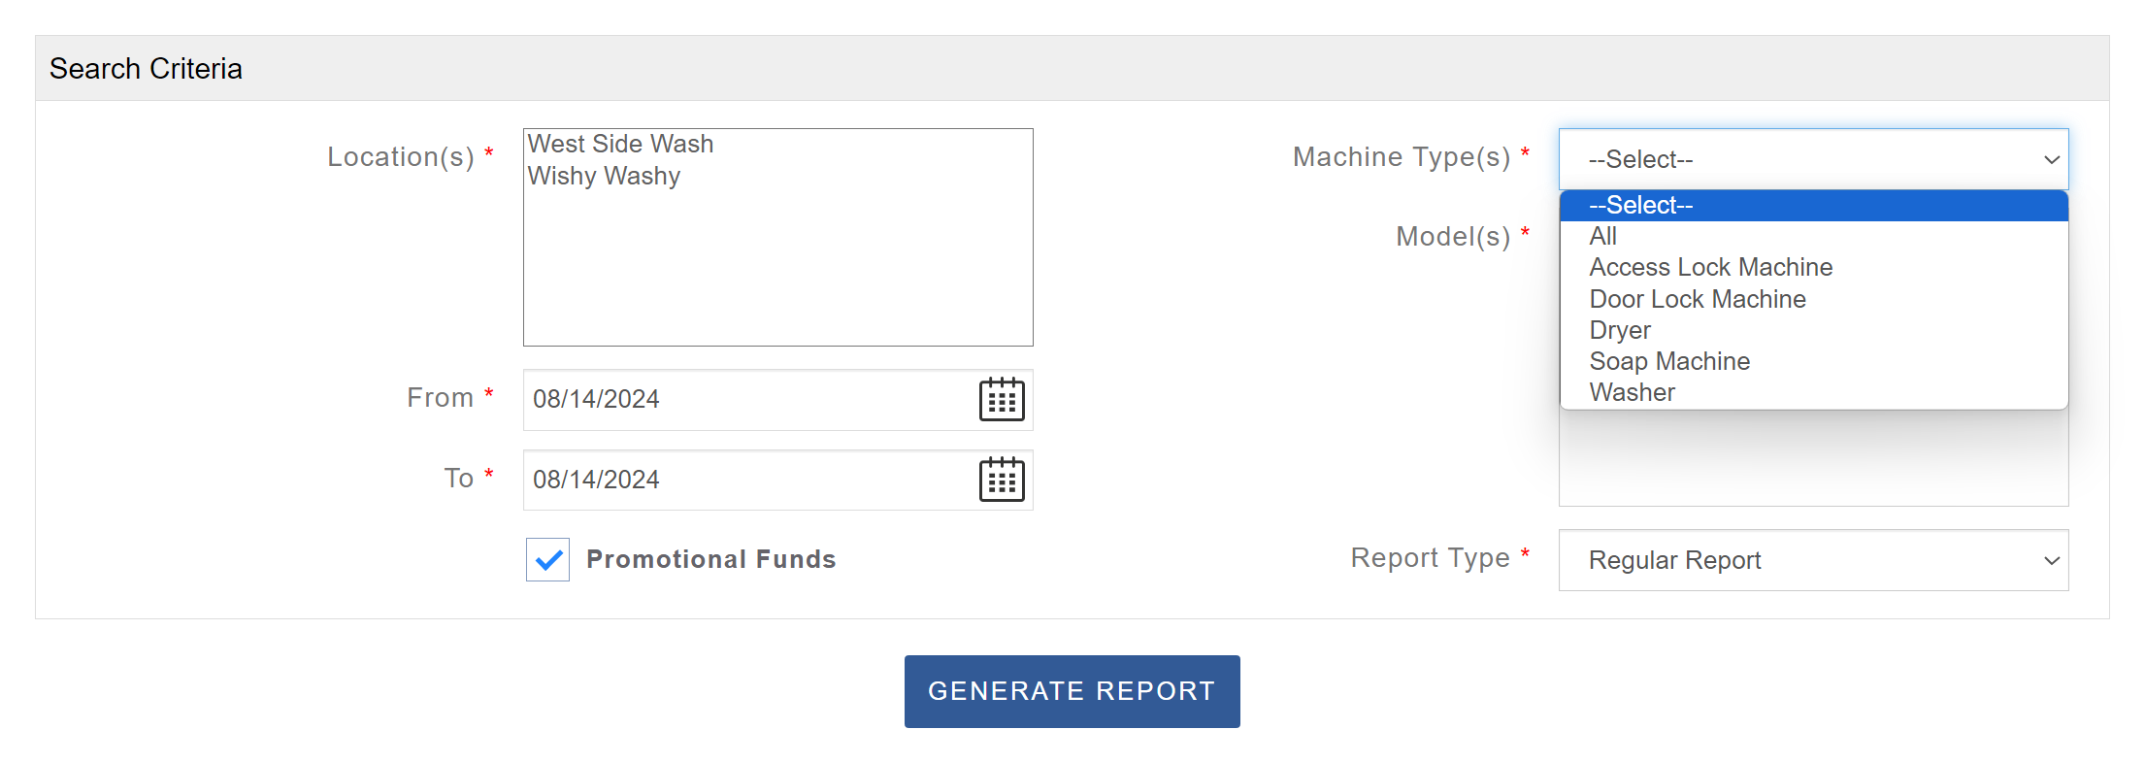Choose Dryer from the dropdown list

click(1620, 330)
